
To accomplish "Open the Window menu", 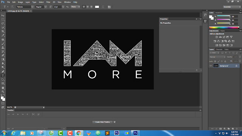I will point(67,2).
